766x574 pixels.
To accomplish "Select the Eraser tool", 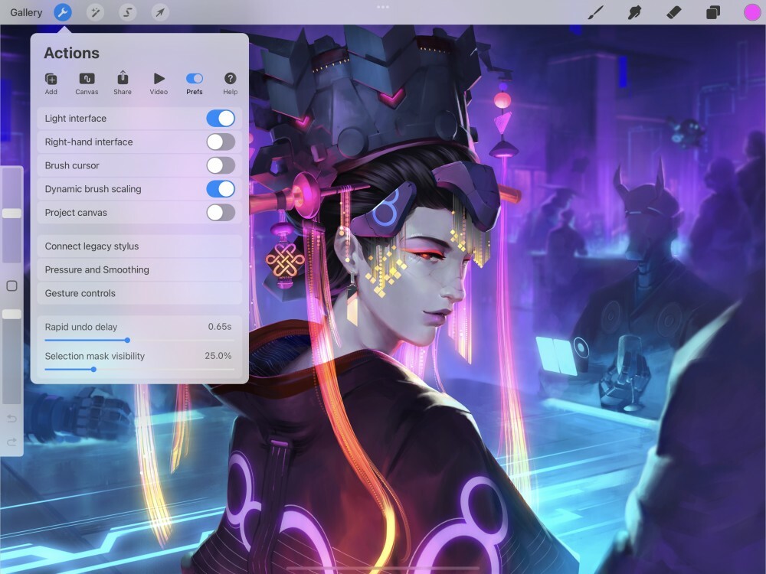I will pyautogui.click(x=673, y=12).
